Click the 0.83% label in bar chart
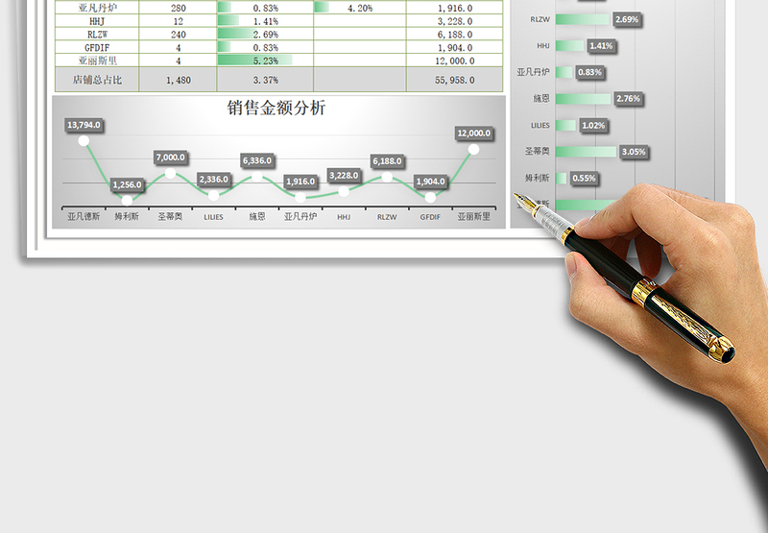 tap(589, 72)
